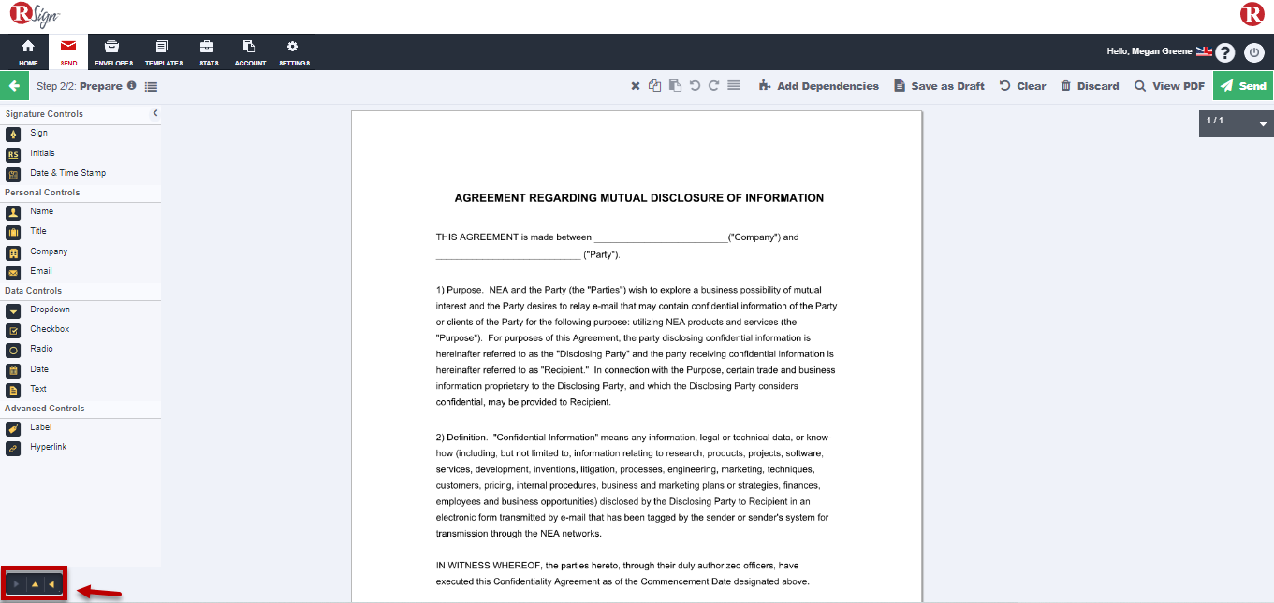1274x603 pixels.
Task: Click the left-pointing arrow in bottom widget
Action: [52, 584]
